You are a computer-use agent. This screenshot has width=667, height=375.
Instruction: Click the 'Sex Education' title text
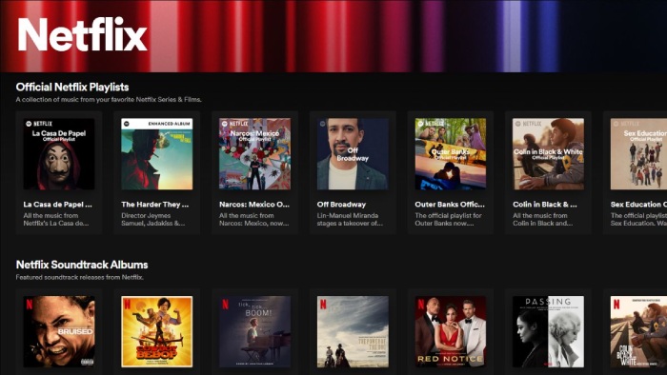pyautogui.click(x=638, y=205)
